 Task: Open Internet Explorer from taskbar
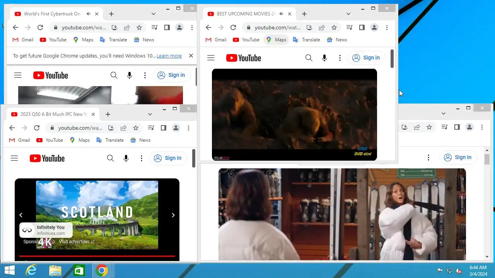31,271
